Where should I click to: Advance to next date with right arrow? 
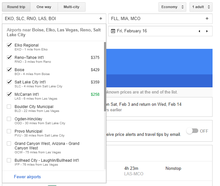coord(207,31)
